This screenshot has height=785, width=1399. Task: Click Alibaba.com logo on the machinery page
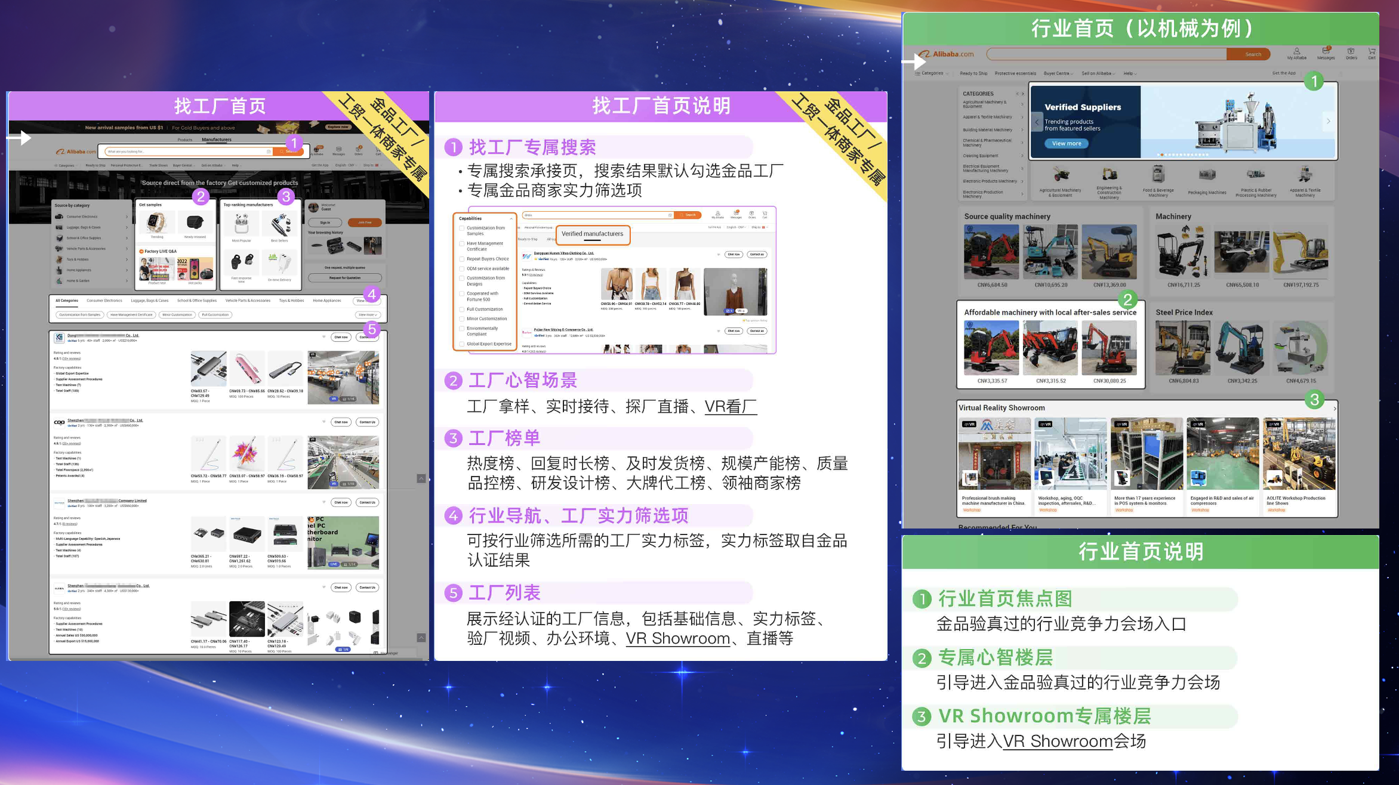[946, 54]
